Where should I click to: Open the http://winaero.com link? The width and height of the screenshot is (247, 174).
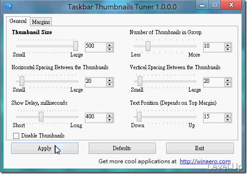click(205, 161)
